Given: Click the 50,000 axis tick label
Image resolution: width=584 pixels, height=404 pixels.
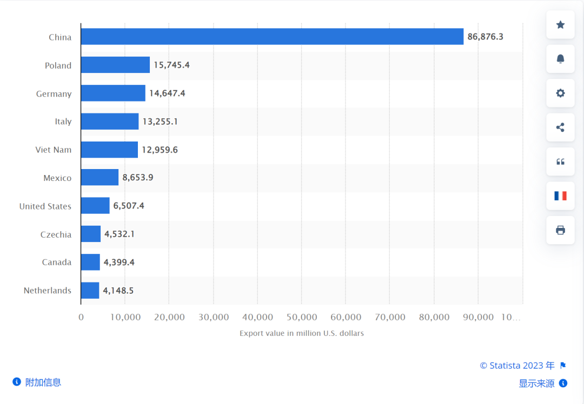Looking at the screenshot, I should click(302, 318).
